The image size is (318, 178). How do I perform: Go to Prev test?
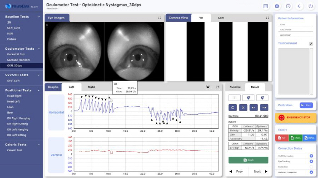236,172
